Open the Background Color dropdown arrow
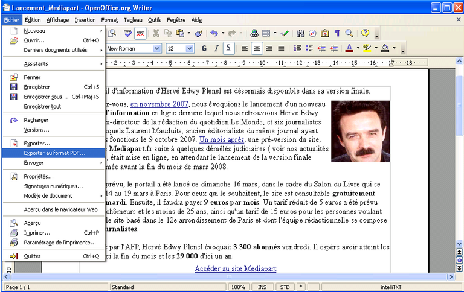 (x=394, y=48)
